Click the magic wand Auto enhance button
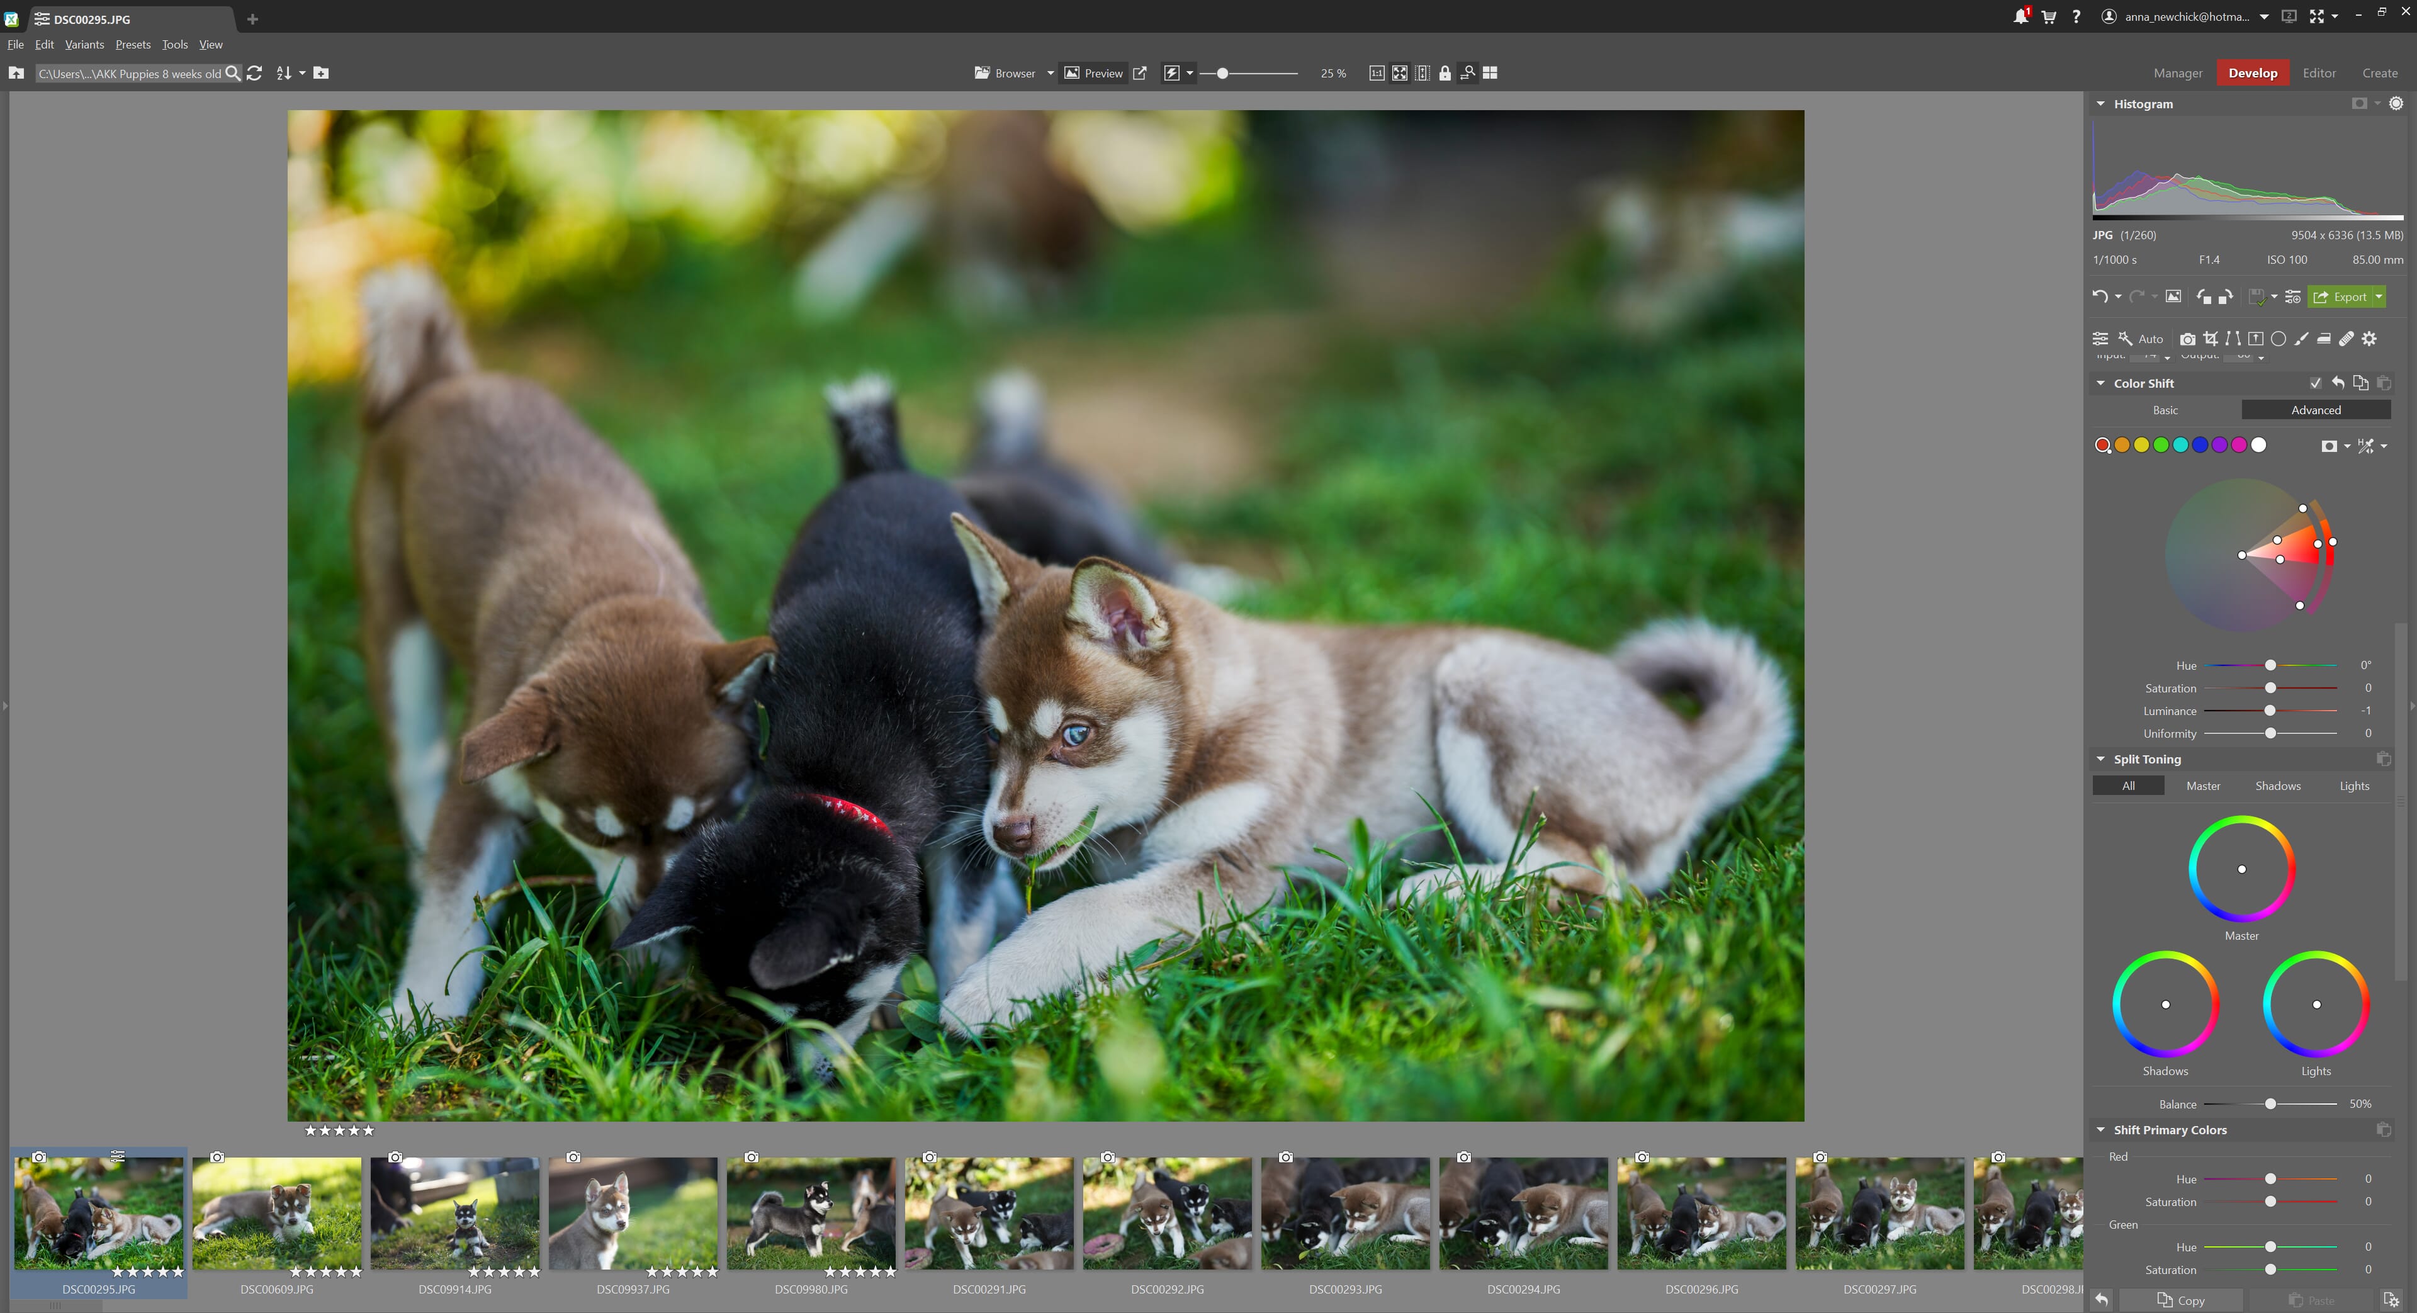The image size is (2417, 1313). 2140,339
